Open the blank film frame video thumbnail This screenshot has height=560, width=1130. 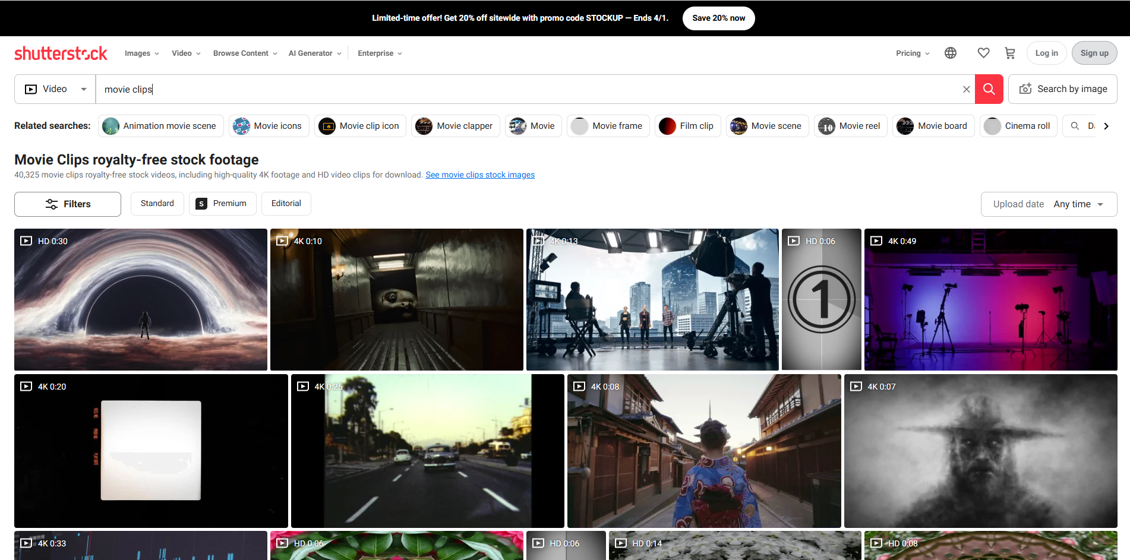(151, 451)
